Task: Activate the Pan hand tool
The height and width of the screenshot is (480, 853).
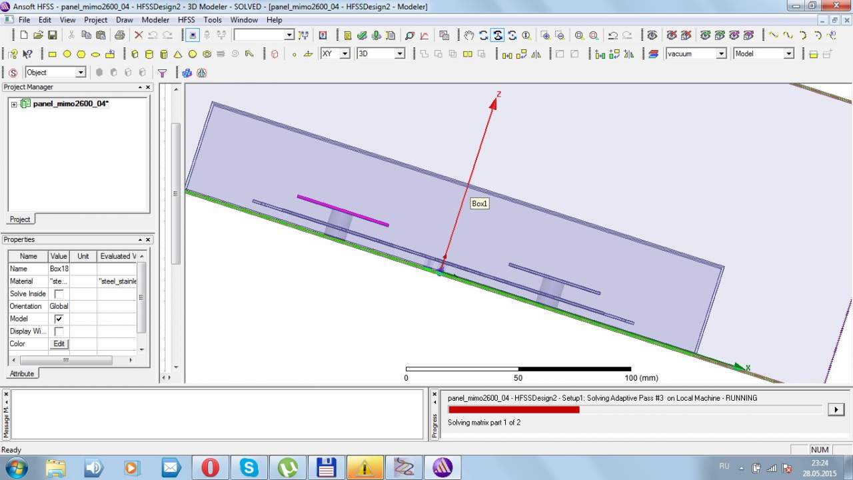Action: [469, 35]
